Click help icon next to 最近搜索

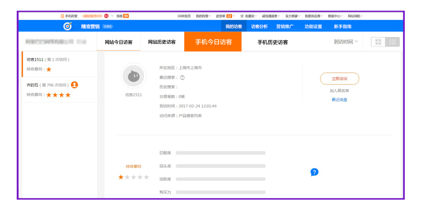182,78
